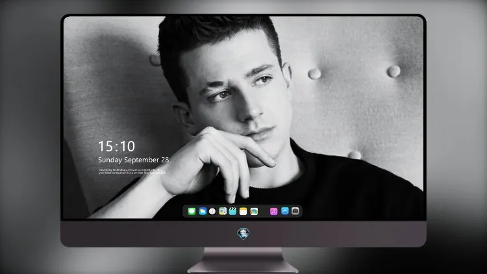Open the white Clock app in dock
487x274 pixels.
pyautogui.click(x=212, y=211)
